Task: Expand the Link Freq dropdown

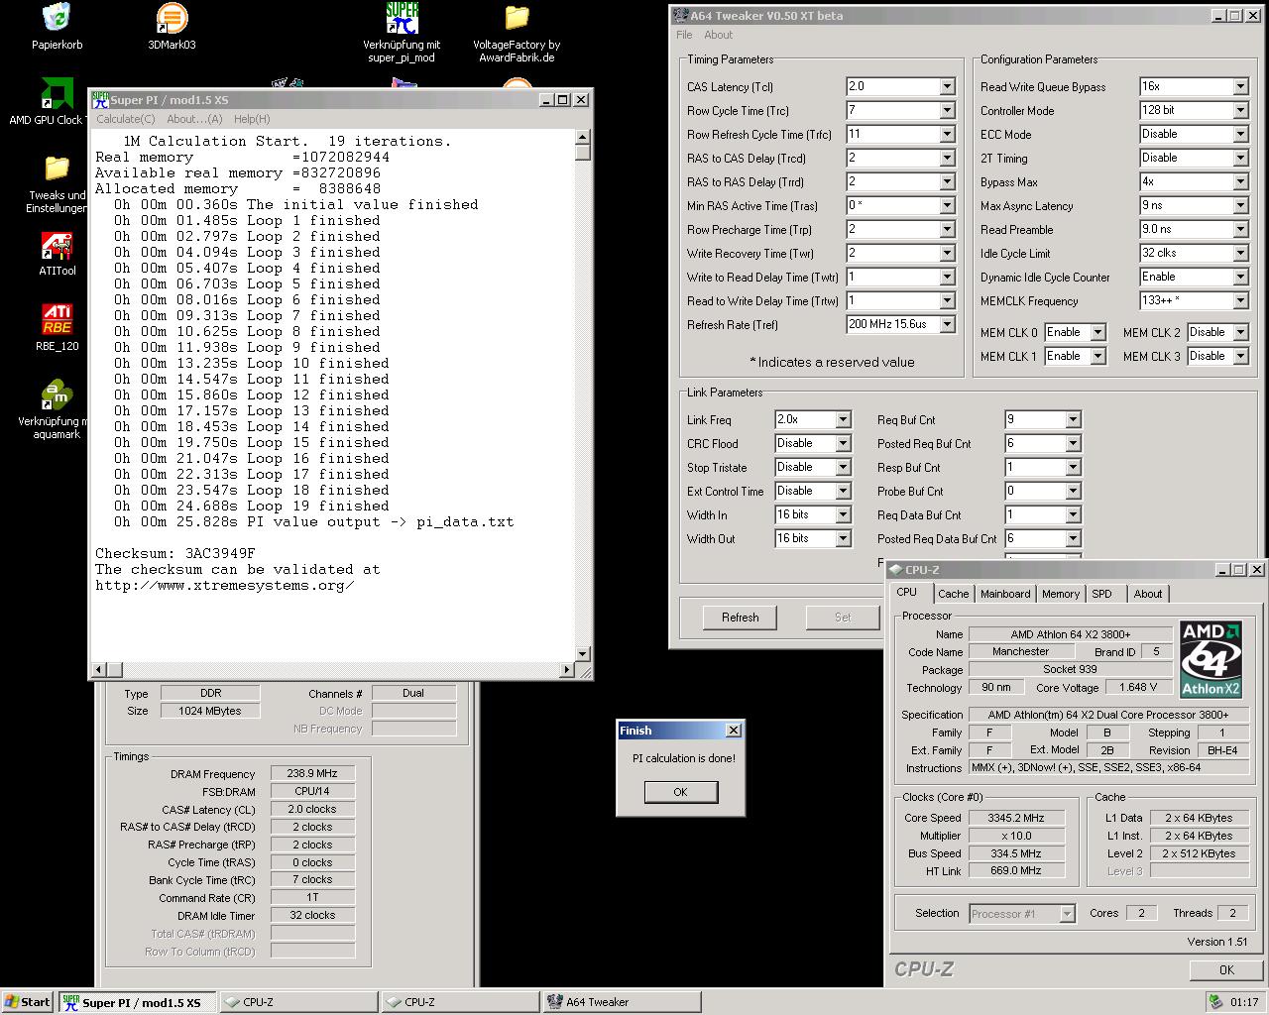Action: pos(843,420)
